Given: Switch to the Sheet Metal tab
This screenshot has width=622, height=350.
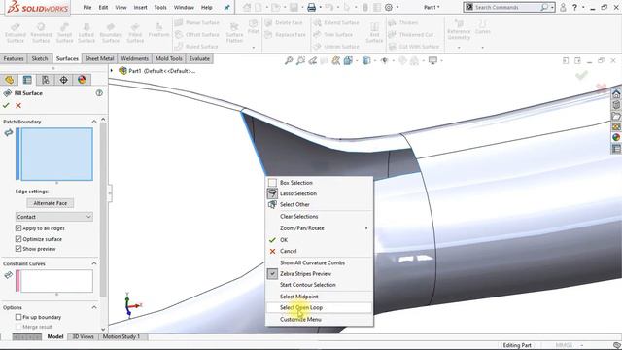Looking at the screenshot, I should pos(99,58).
